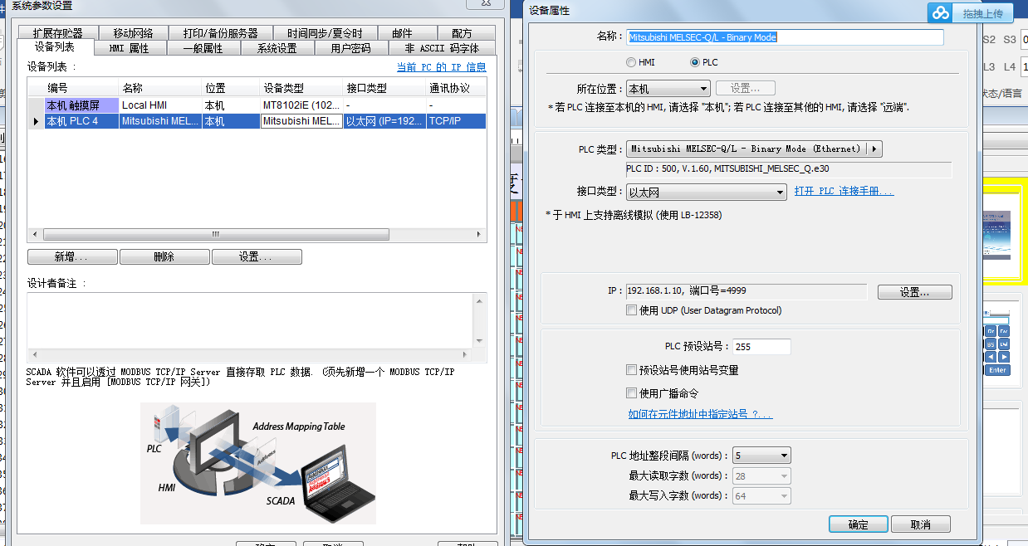Click the device list right scroll arrow
Screen dimensions: 1028x546
[478, 235]
